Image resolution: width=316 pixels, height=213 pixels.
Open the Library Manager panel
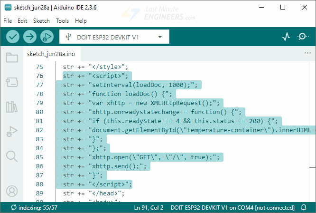pos(12,107)
